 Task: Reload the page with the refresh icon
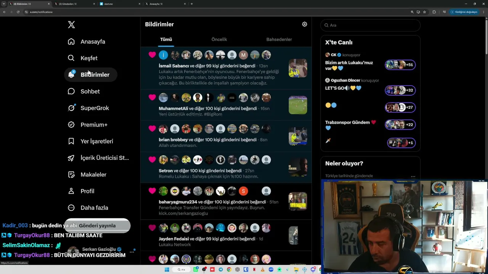(x=18, y=12)
